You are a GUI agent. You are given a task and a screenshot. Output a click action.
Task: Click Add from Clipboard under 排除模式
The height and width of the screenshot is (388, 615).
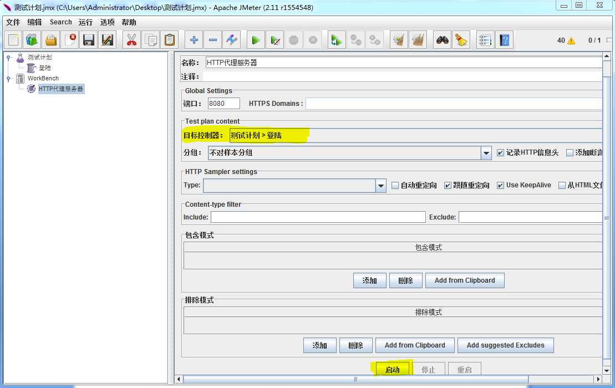415,345
